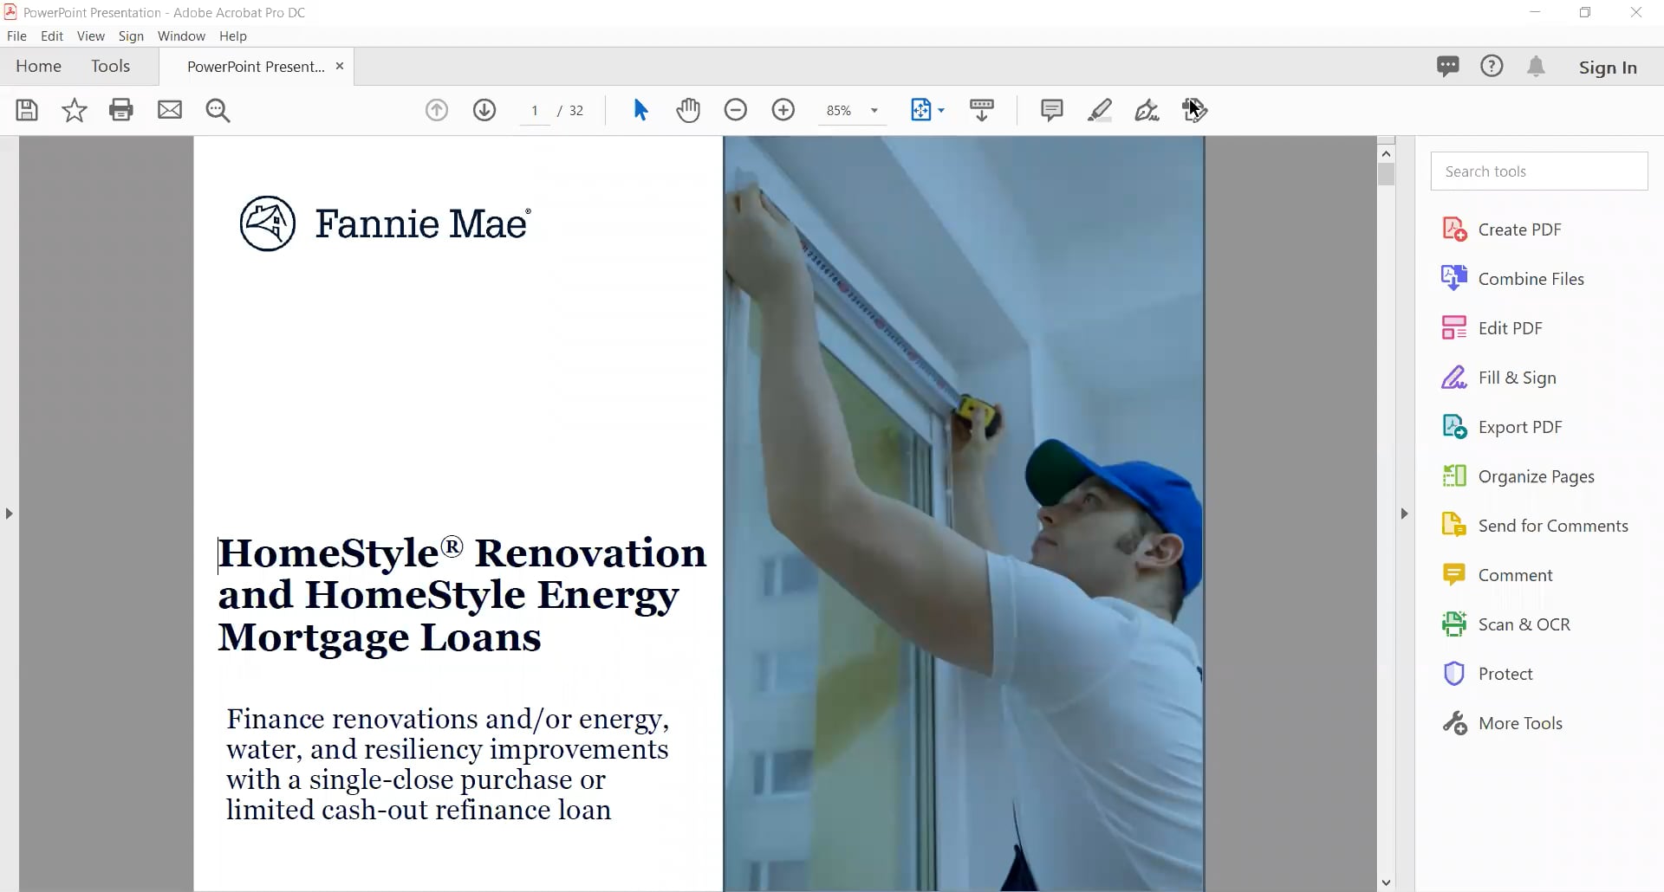
Task: Collapse the right tools pane
Action: tap(1404, 513)
